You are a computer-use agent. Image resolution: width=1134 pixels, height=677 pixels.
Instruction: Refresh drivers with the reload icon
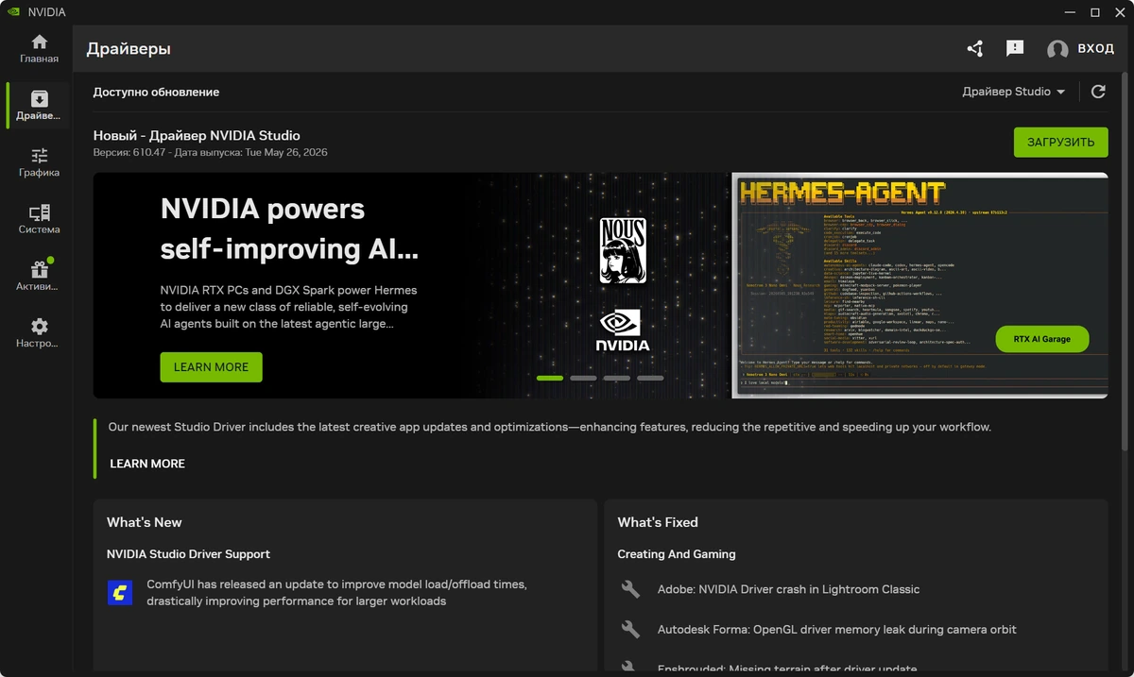point(1098,92)
